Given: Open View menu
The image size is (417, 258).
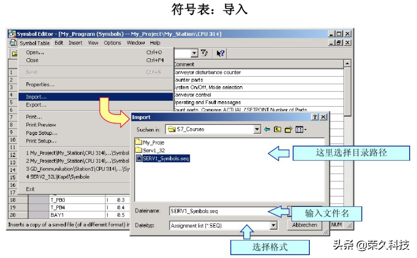Looking at the screenshot, I should [x=93, y=43].
